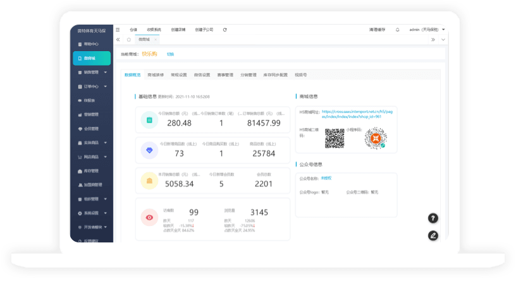Click the help question mark floating button
This screenshot has width=516, height=286.
(433, 218)
